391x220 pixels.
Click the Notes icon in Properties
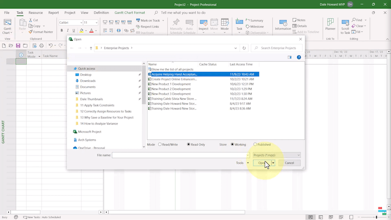(x=294, y=20)
